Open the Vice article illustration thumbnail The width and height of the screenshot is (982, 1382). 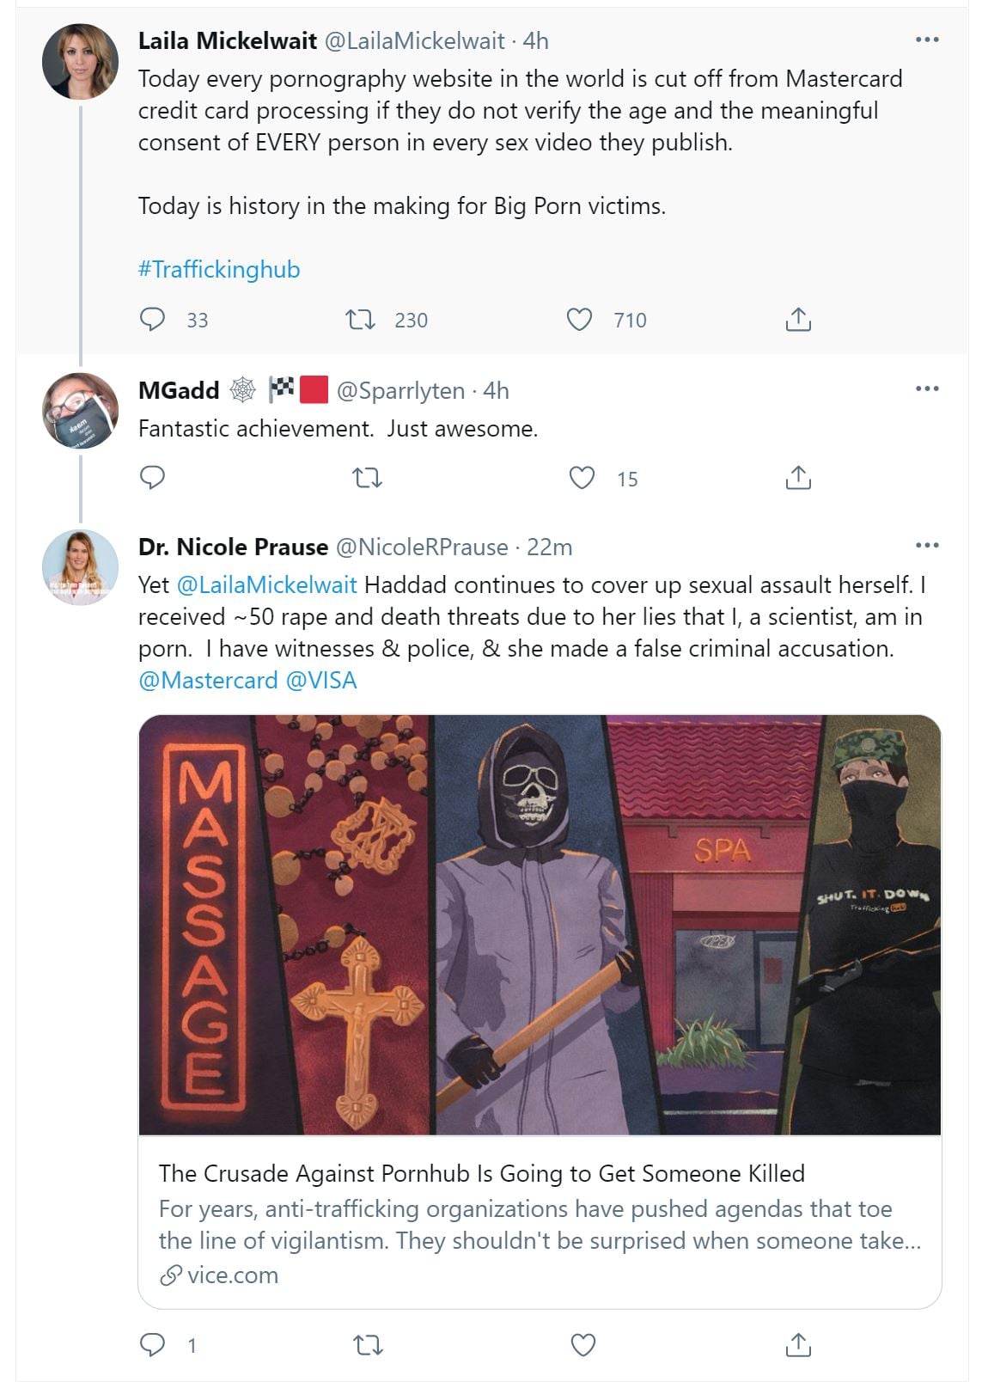pyautogui.click(x=540, y=925)
